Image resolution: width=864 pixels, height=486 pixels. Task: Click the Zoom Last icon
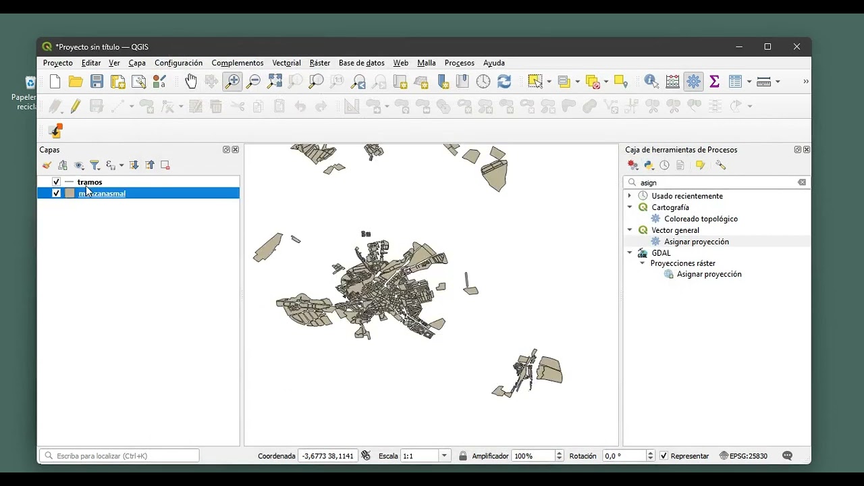(358, 82)
